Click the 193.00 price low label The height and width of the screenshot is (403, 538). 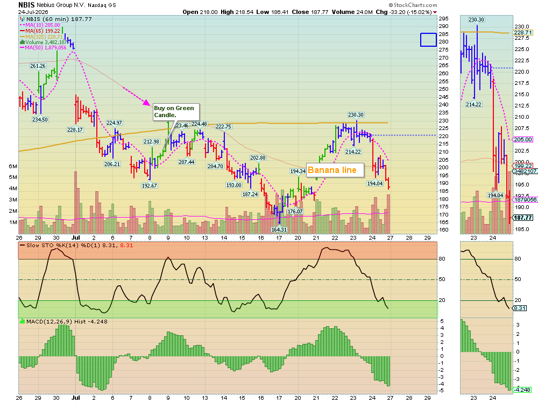[x=234, y=185]
